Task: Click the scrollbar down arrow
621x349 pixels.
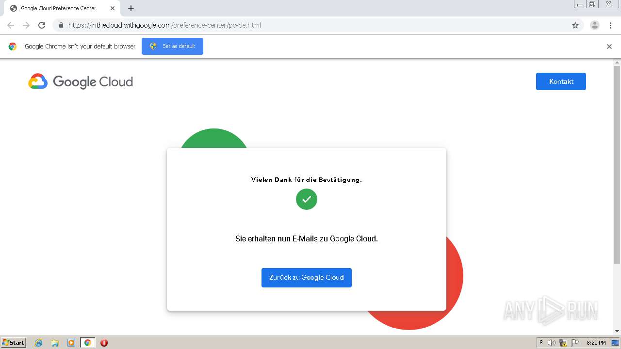Action: 617,332
